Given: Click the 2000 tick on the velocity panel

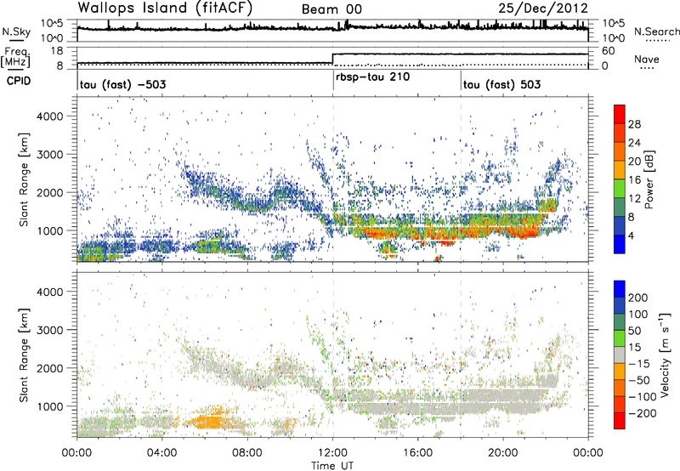Looking at the screenshot, I should (x=50, y=368).
